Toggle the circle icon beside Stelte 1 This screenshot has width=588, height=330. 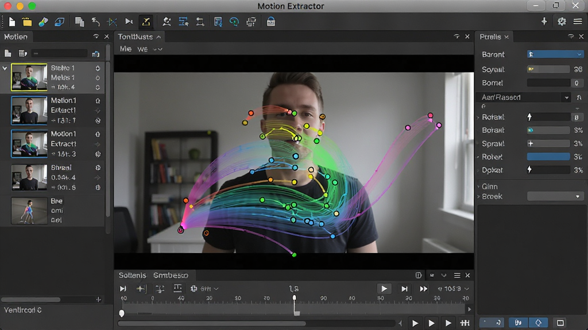click(98, 68)
